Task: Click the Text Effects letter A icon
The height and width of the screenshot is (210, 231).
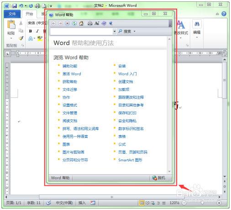Action: 31,38
